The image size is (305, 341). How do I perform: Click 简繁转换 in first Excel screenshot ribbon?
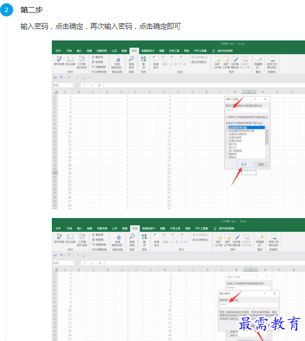click(98, 67)
